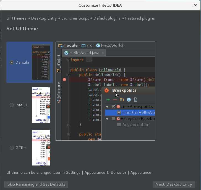Viewport: 201px width, 190px height.
Task: Click the green add breakpoint plus icon
Action: [108, 100]
